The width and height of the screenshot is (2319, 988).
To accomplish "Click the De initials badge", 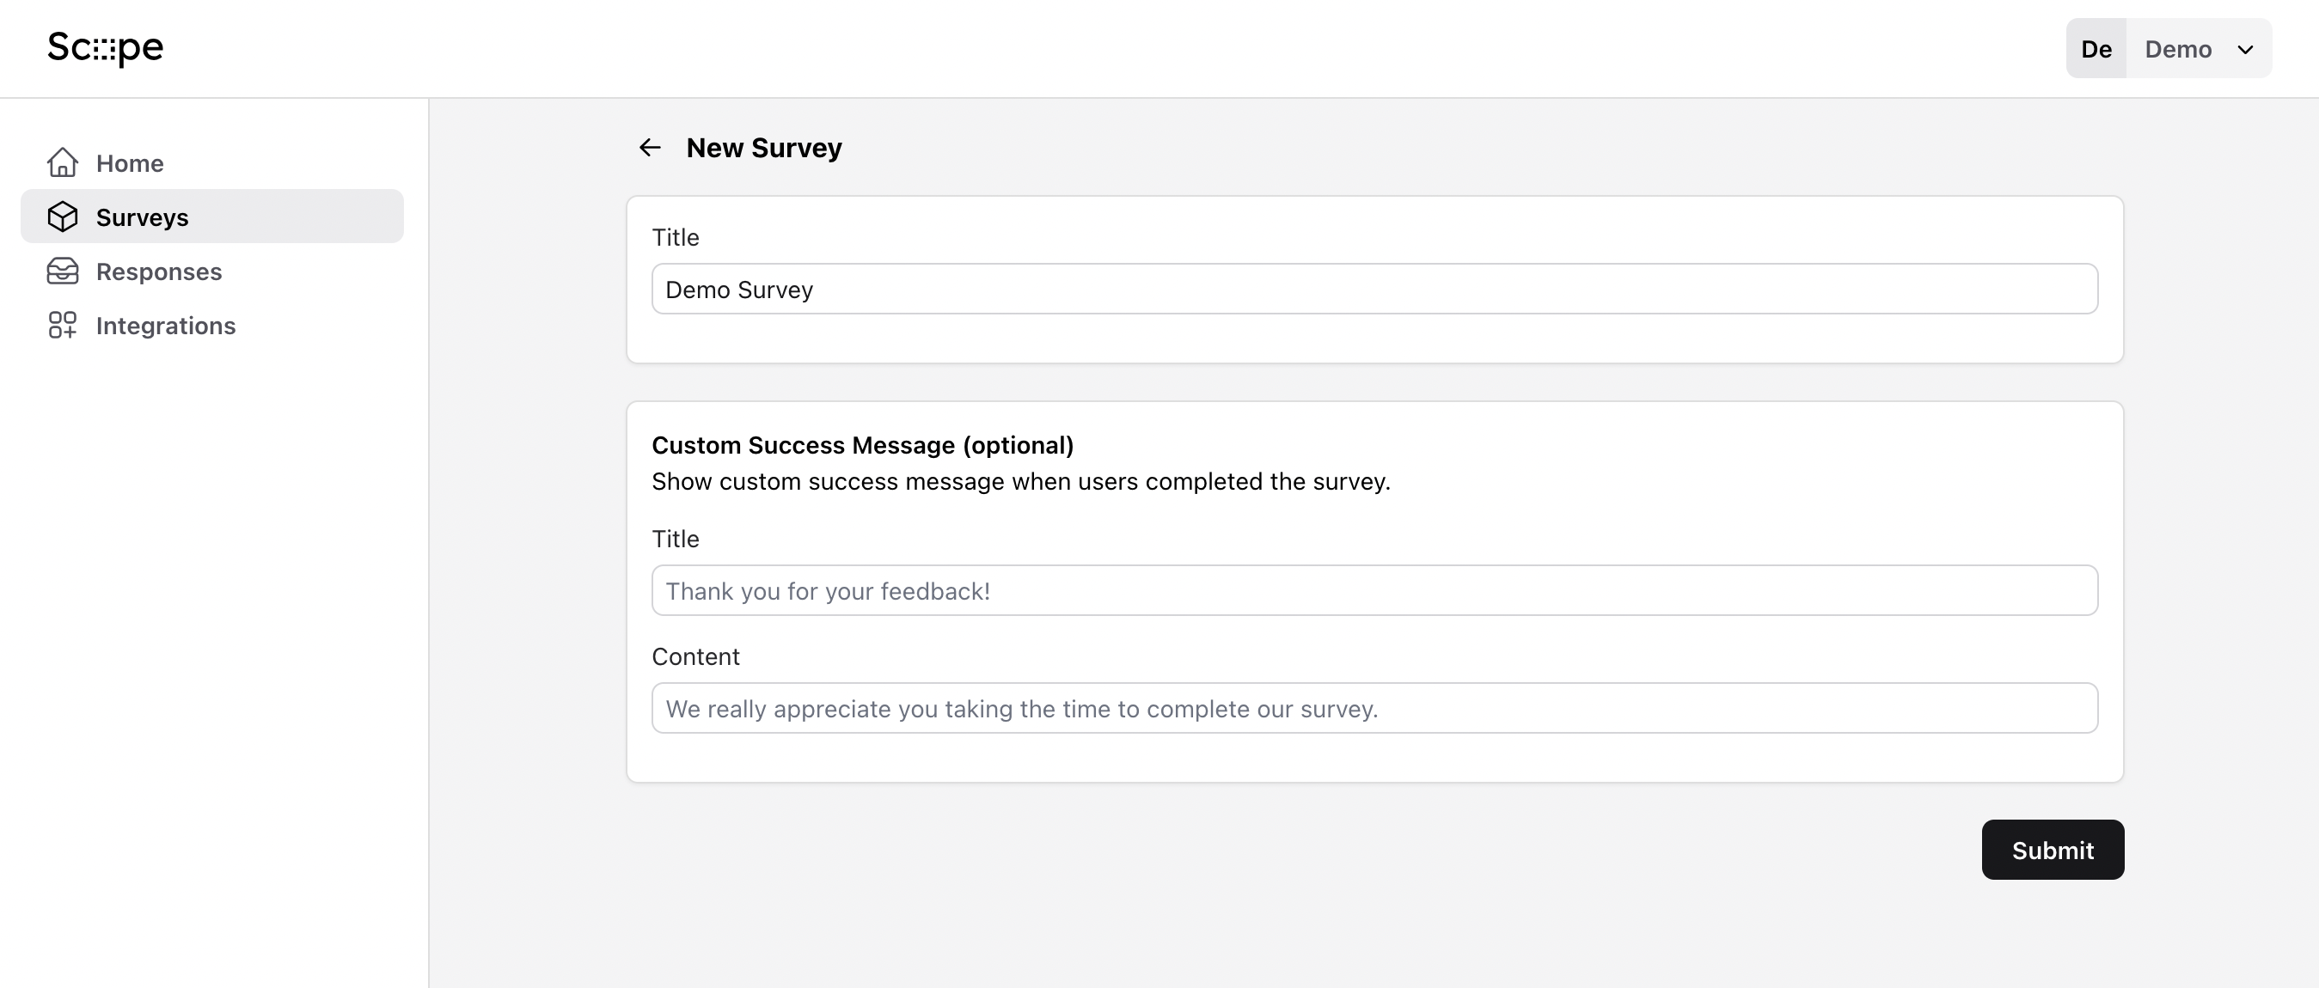I will pyautogui.click(x=2096, y=49).
